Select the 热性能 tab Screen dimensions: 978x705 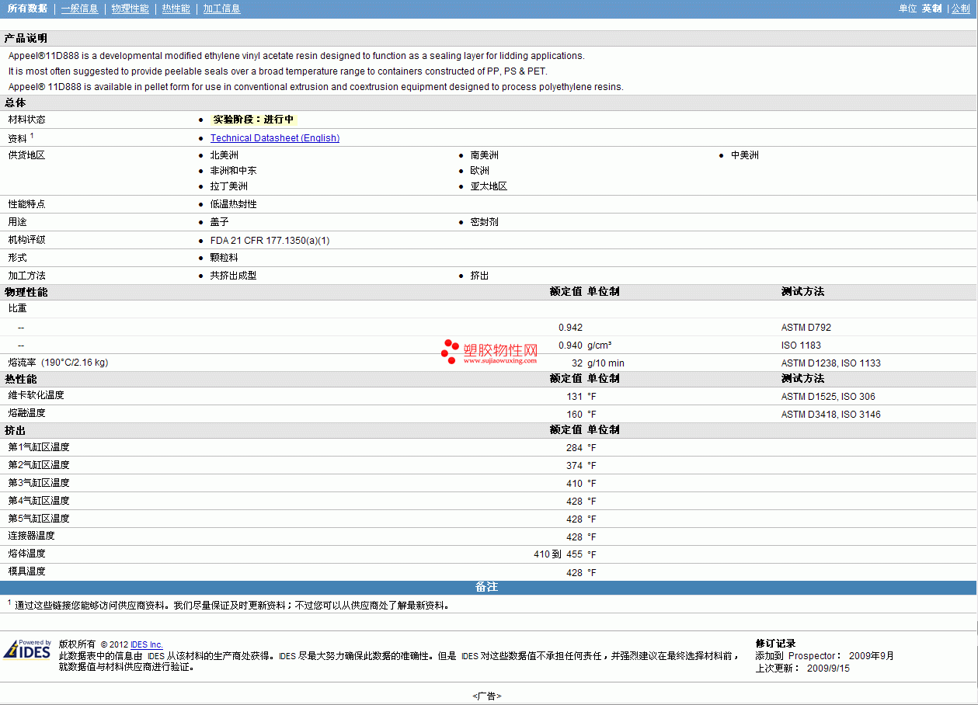(176, 9)
